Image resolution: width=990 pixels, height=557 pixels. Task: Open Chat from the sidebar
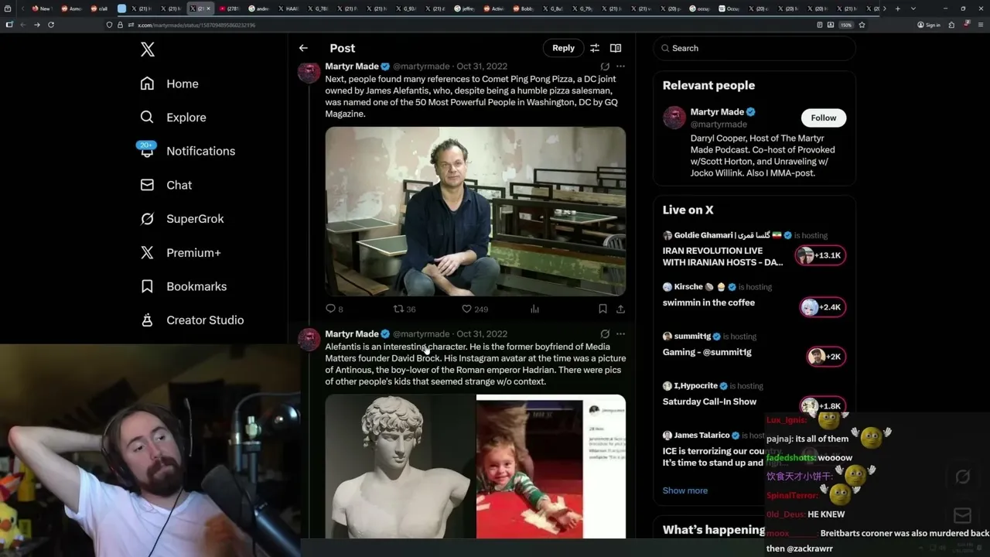(x=166, y=185)
